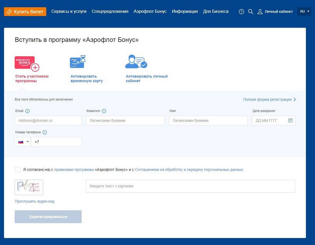
Task: Expand the RU language dropdown
Action: click(304, 12)
